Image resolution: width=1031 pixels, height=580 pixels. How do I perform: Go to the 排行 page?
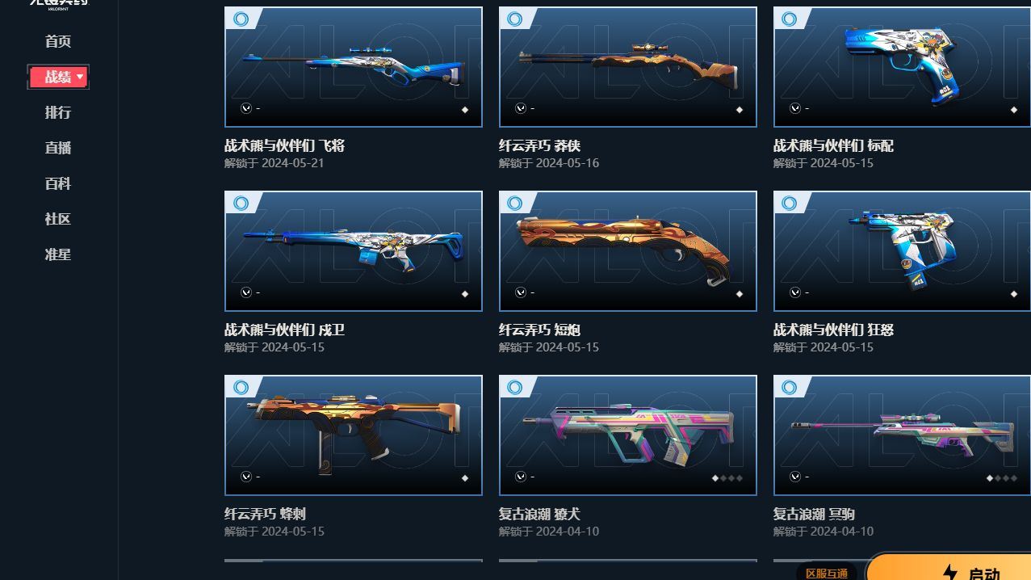click(x=58, y=112)
